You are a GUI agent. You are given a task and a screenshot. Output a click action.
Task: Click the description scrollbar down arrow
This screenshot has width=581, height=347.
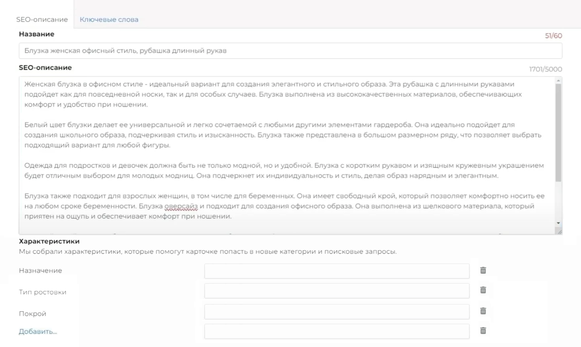pos(558,223)
